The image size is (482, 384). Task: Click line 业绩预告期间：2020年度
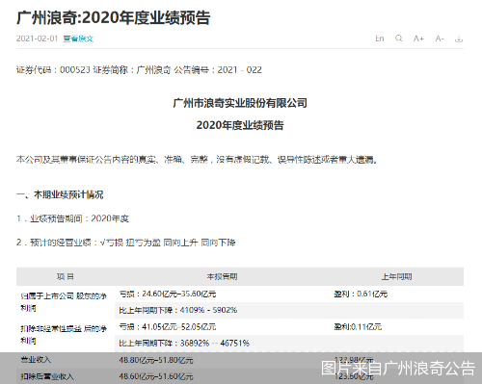pos(72,218)
